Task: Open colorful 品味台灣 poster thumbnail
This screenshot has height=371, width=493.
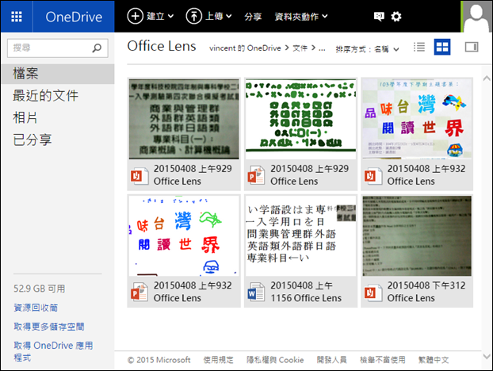Action: tap(417, 119)
